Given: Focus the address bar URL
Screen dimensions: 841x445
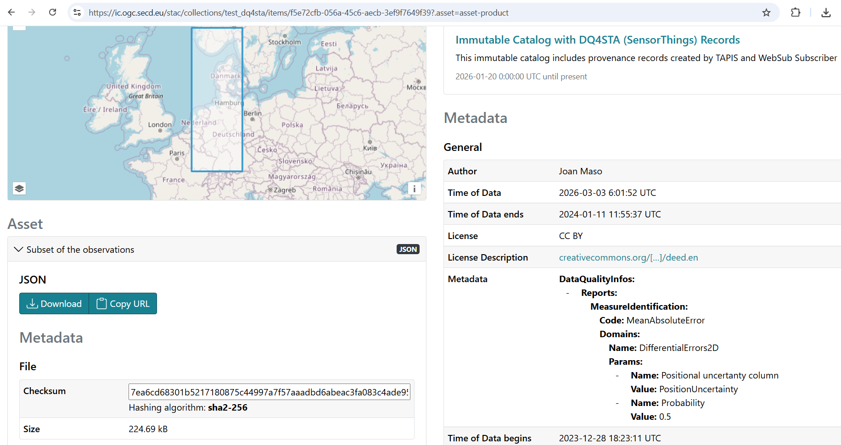Looking at the screenshot, I should pyautogui.click(x=298, y=13).
